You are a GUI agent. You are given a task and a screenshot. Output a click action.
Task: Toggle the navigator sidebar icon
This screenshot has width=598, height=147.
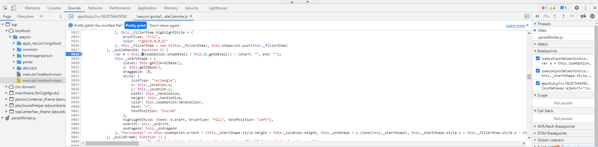point(71,16)
